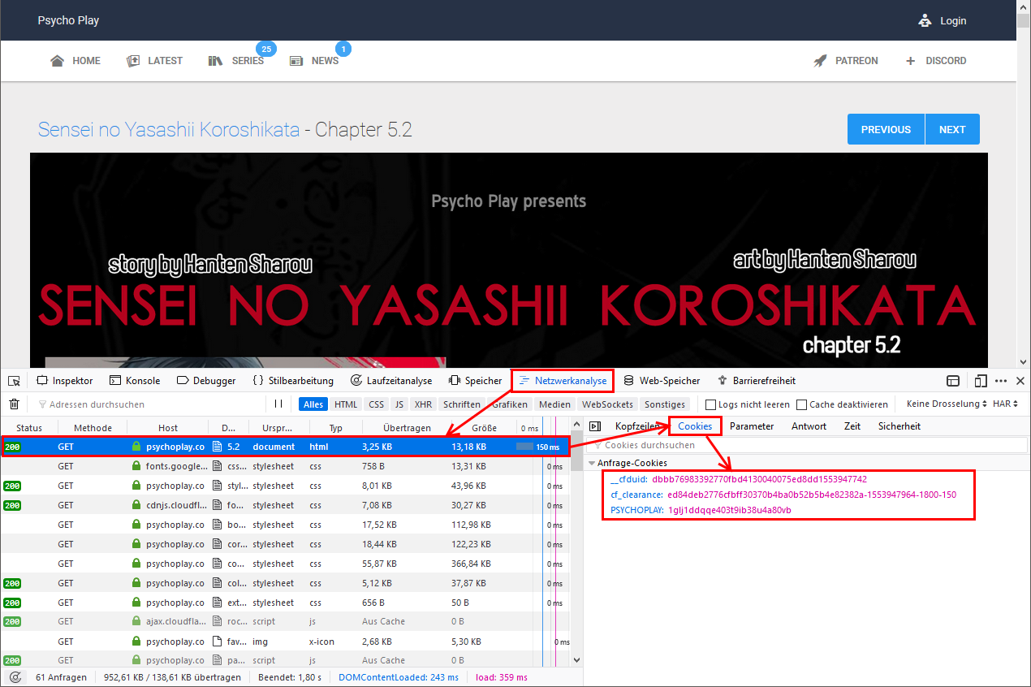Select the Zeit details tab
This screenshot has width=1031, height=687.
(852, 426)
